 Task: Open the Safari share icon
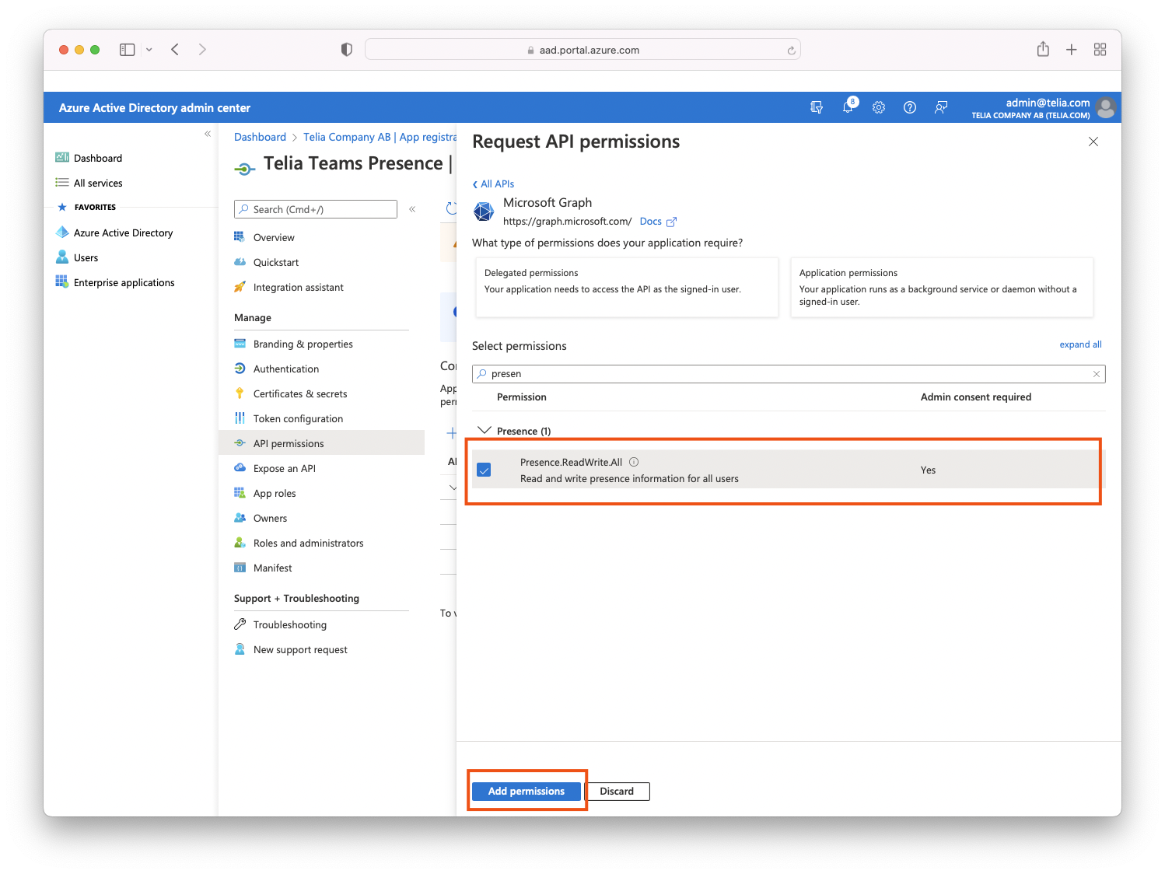[1043, 49]
